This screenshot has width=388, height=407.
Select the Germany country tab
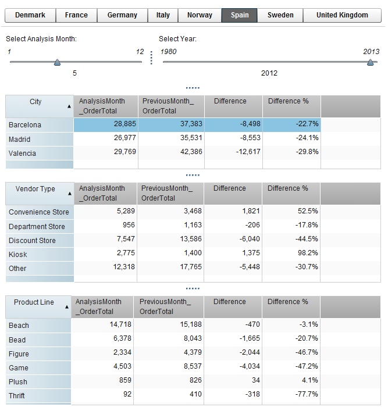pos(122,15)
